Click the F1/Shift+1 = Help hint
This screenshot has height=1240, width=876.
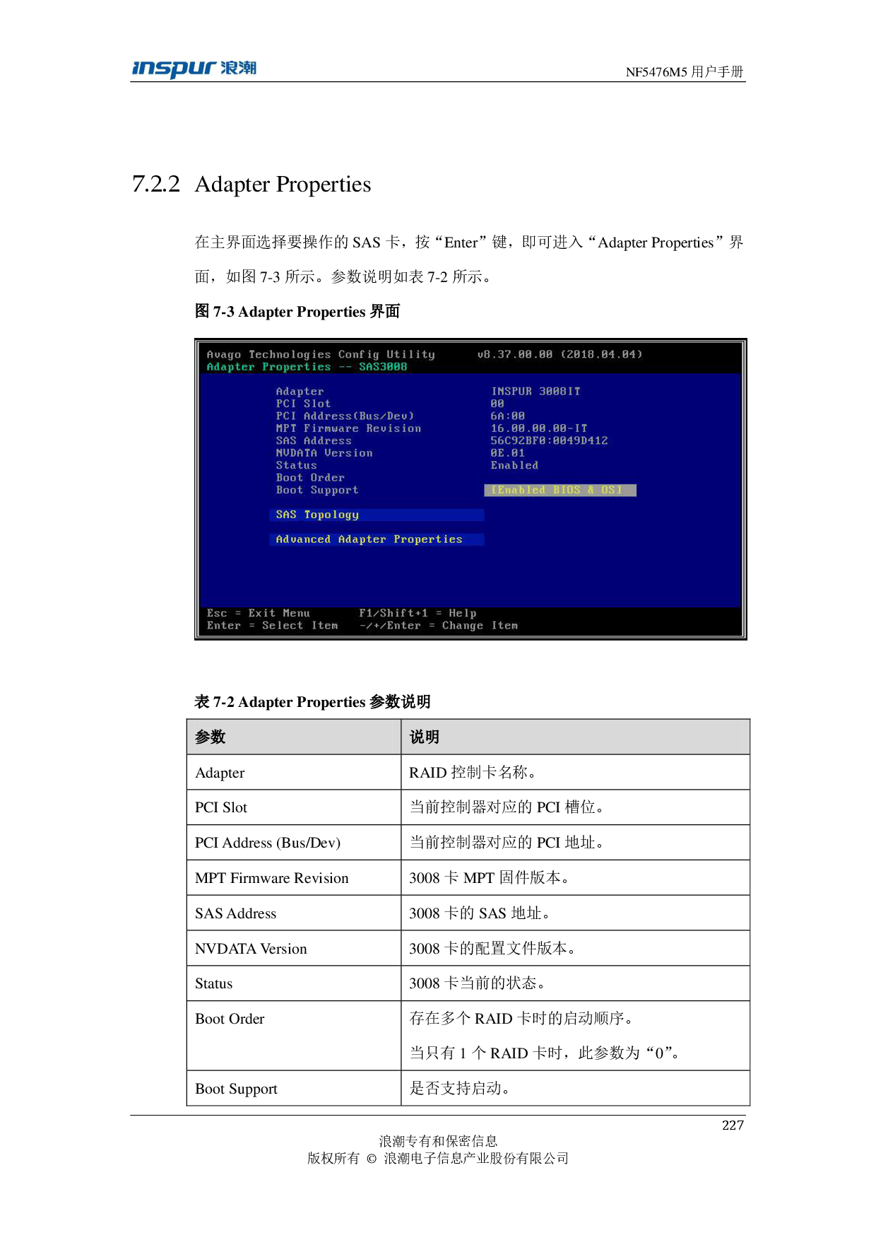click(x=418, y=613)
